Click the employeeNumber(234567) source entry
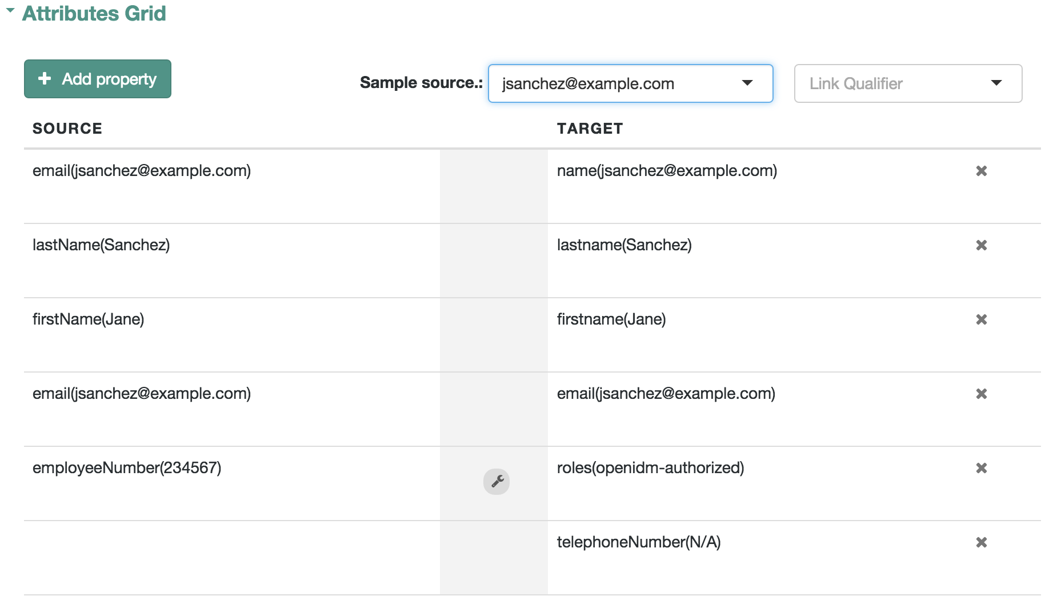The height and width of the screenshot is (600, 1049). pyautogui.click(x=127, y=467)
